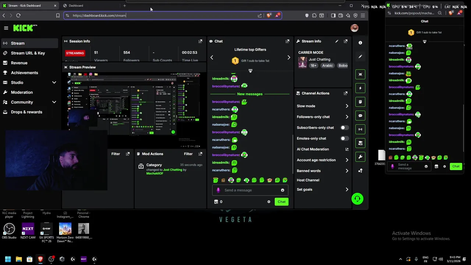The image size is (471, 265).
Task: Open dashboard chat settings gear
Action: 269,202
